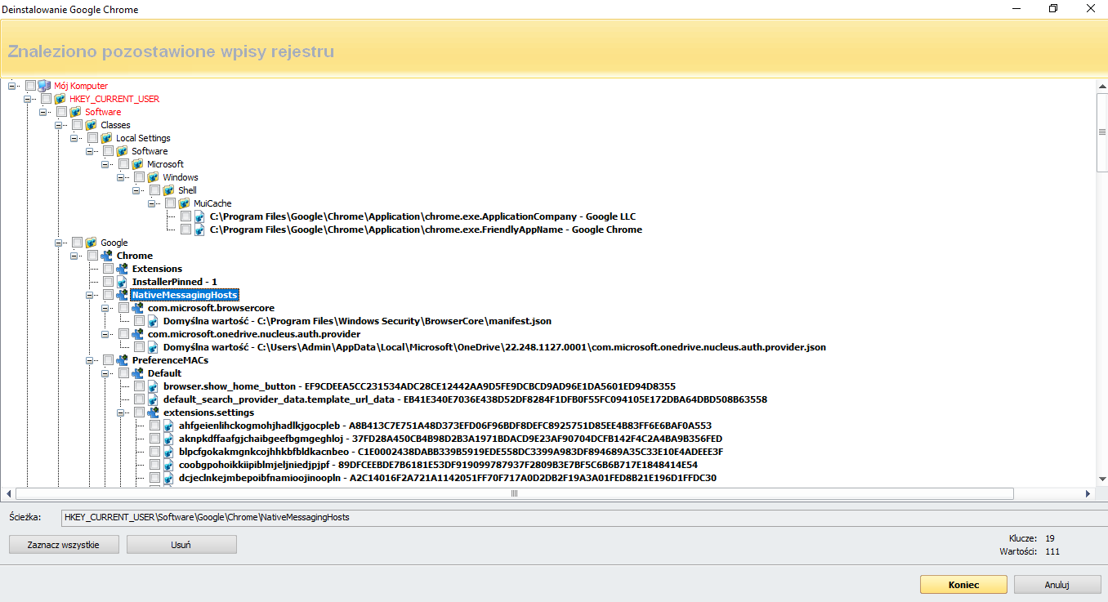Click the aknpkdffaafgjchaibgeefbgmgeghloj value icon
This screenshot has height=602, width=1108.
(x=168, y=439)
